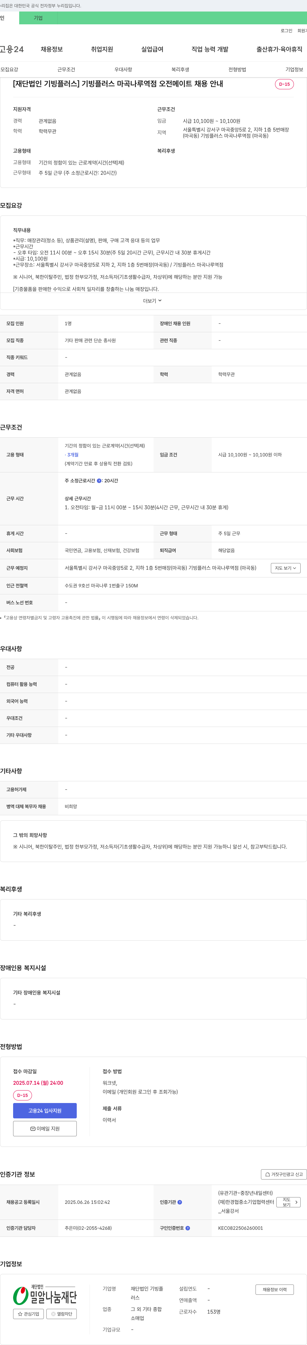This screenshot has width=307, height=1345.
Task: Click the job title [재단법인 기빙플러스] heading
Action: pyautogui.click(x=118, y=84)
